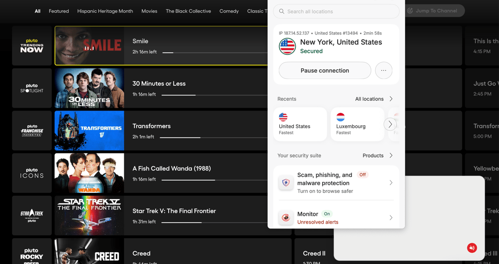Open the Featured category tab

[58, 11]
